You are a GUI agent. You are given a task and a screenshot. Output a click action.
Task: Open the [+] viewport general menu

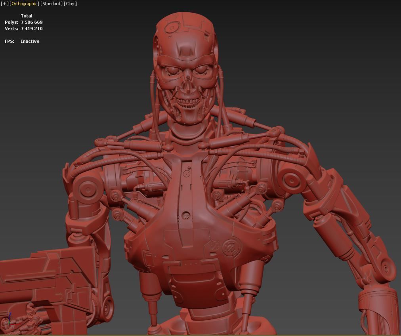pyautogui.click(x=5, y=4)
